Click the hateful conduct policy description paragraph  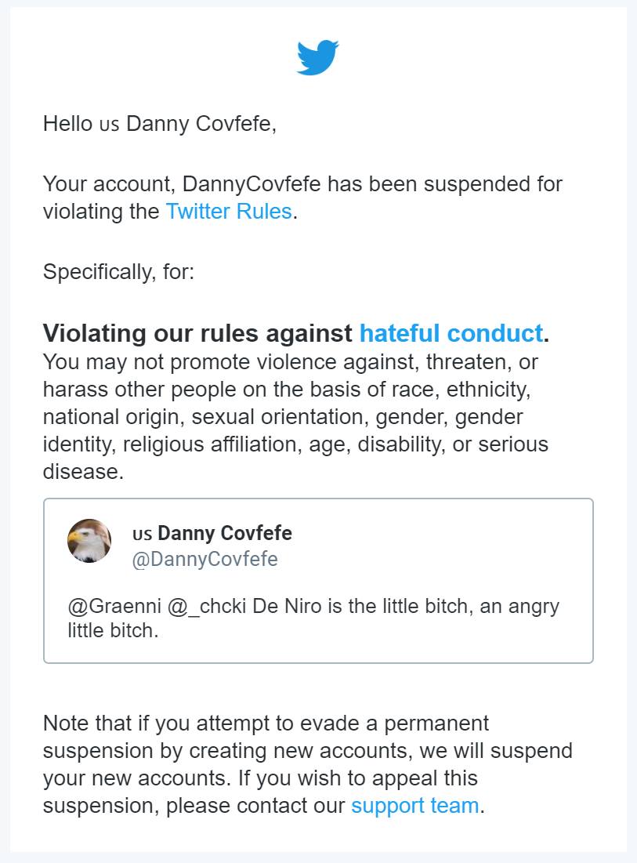pos(296,417)
